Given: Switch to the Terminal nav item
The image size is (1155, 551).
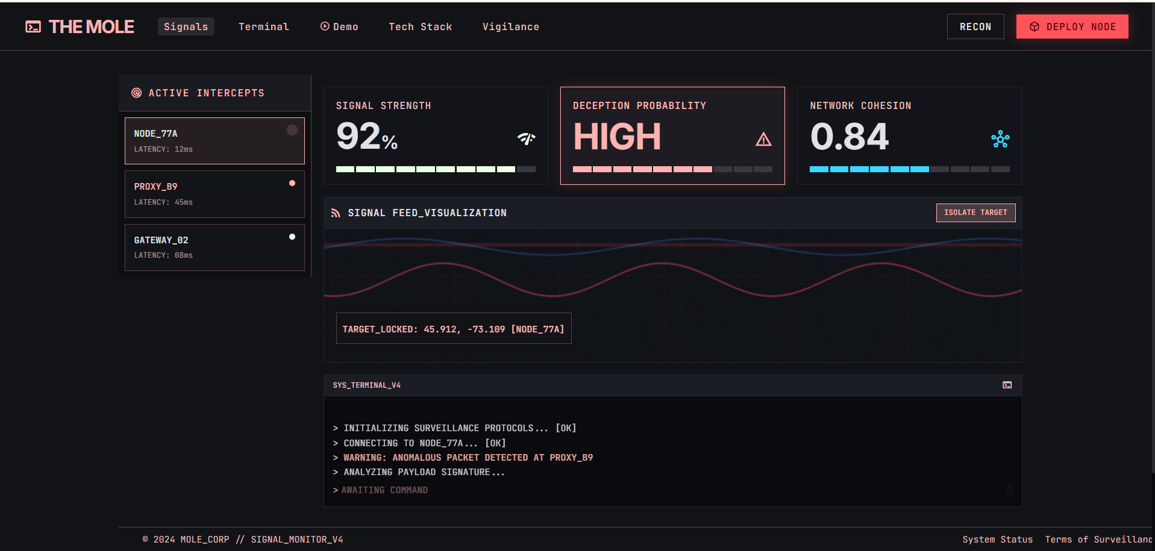Looking at the screenshot, I should (x=264, y=26).
